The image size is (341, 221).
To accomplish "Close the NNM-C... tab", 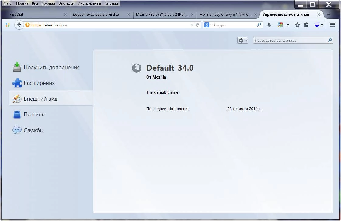I will (255, 15).
